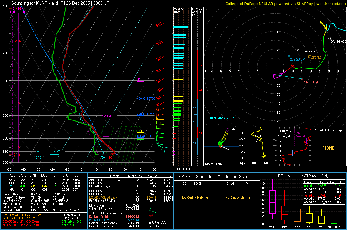347x230 pixels.
Task: Click the Bunkers left-mover circle marker on hodograph
Action: pyautogui.click(x=289, y=56)
